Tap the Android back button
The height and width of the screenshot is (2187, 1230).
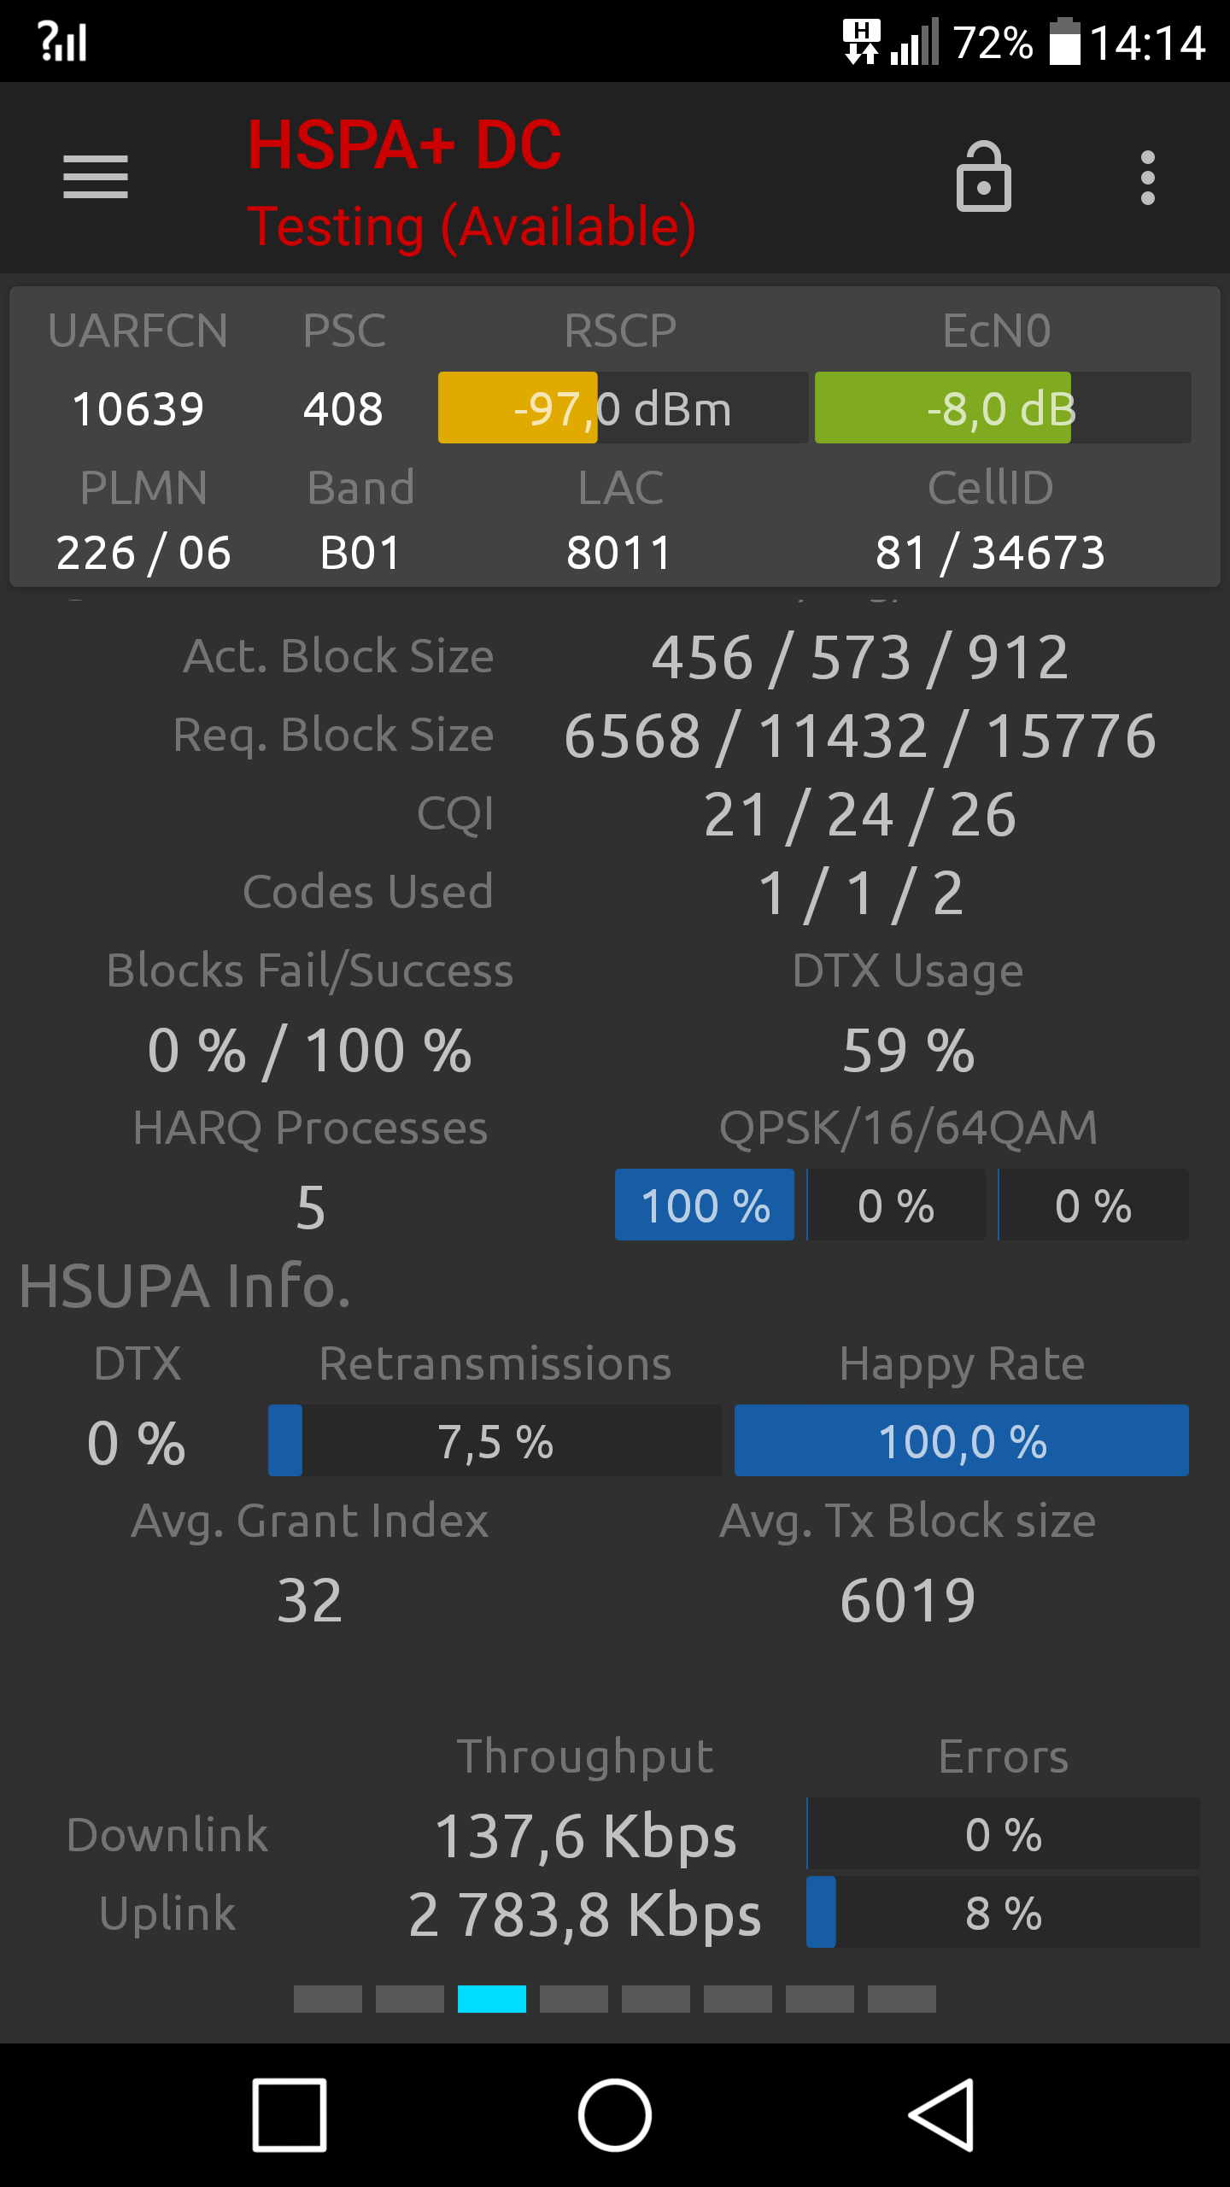click(940, 2115)
